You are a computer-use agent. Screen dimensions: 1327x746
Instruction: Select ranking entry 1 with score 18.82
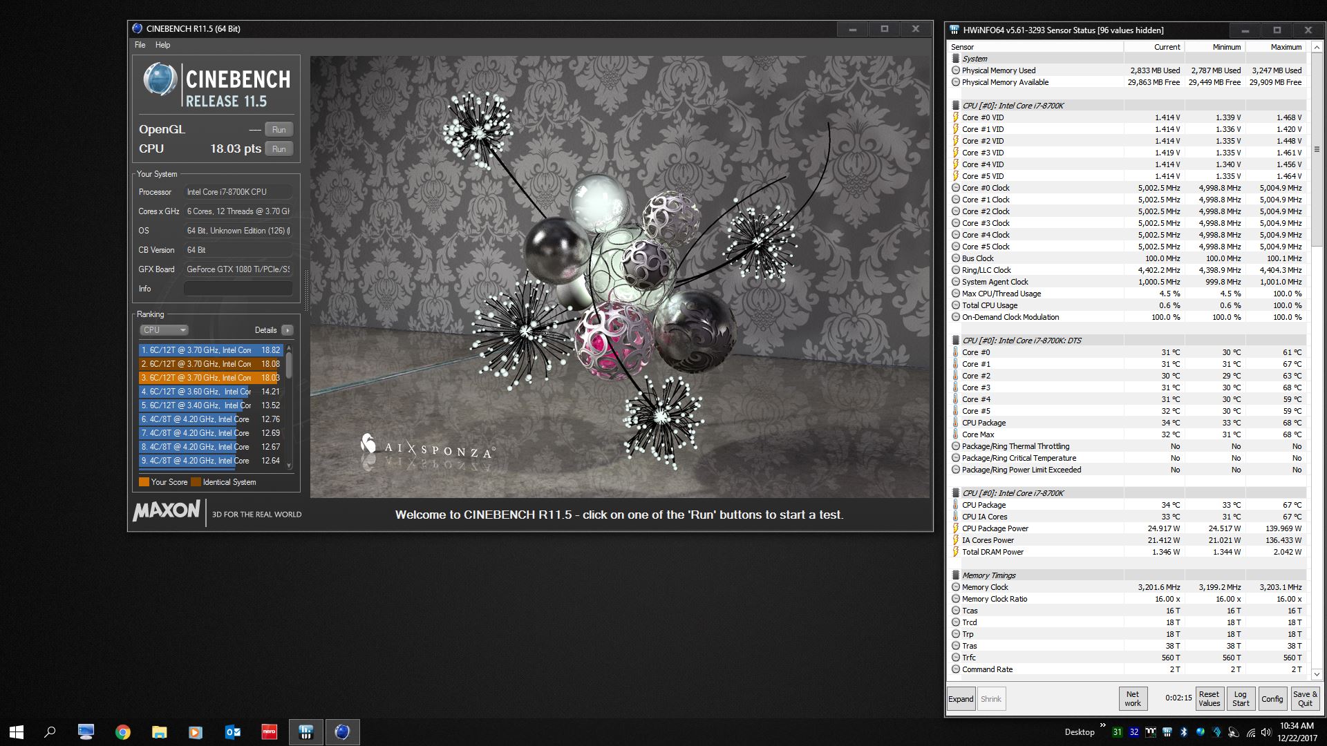point(210,350)
